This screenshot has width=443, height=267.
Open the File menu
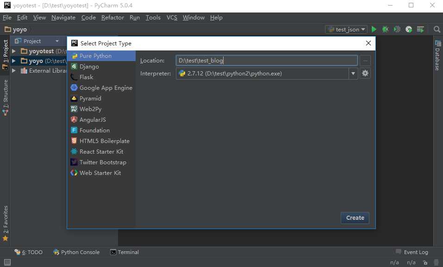click(x=7, y=18)
